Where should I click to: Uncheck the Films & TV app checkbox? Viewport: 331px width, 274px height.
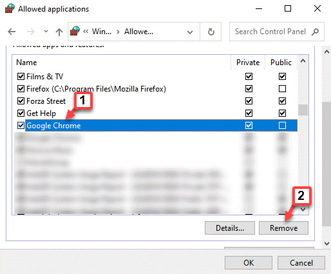[x=21, y=76]
